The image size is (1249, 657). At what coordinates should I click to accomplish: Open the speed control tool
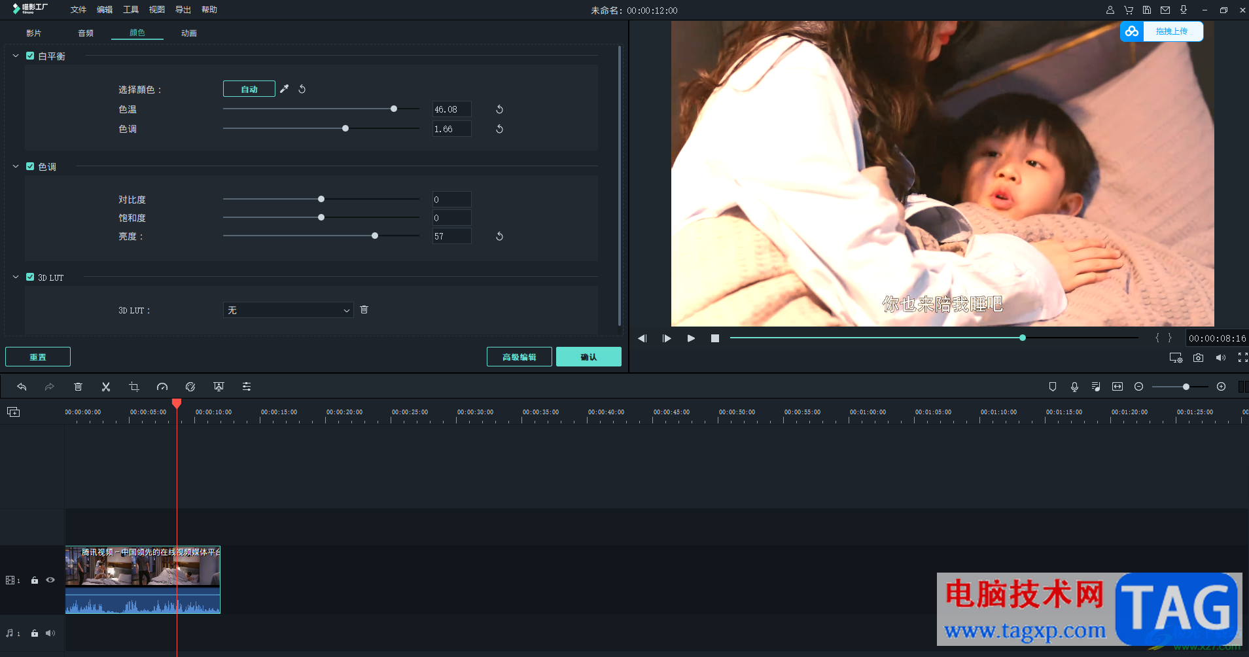tap(162, 387)
